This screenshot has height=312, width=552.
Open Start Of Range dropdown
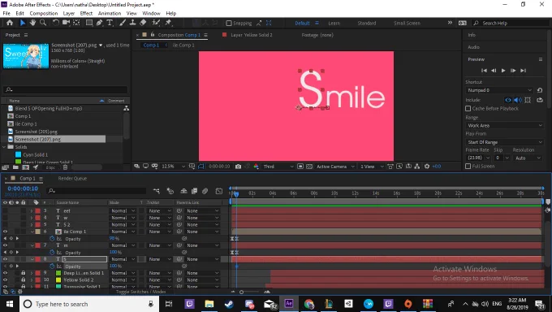coord(504,142)
